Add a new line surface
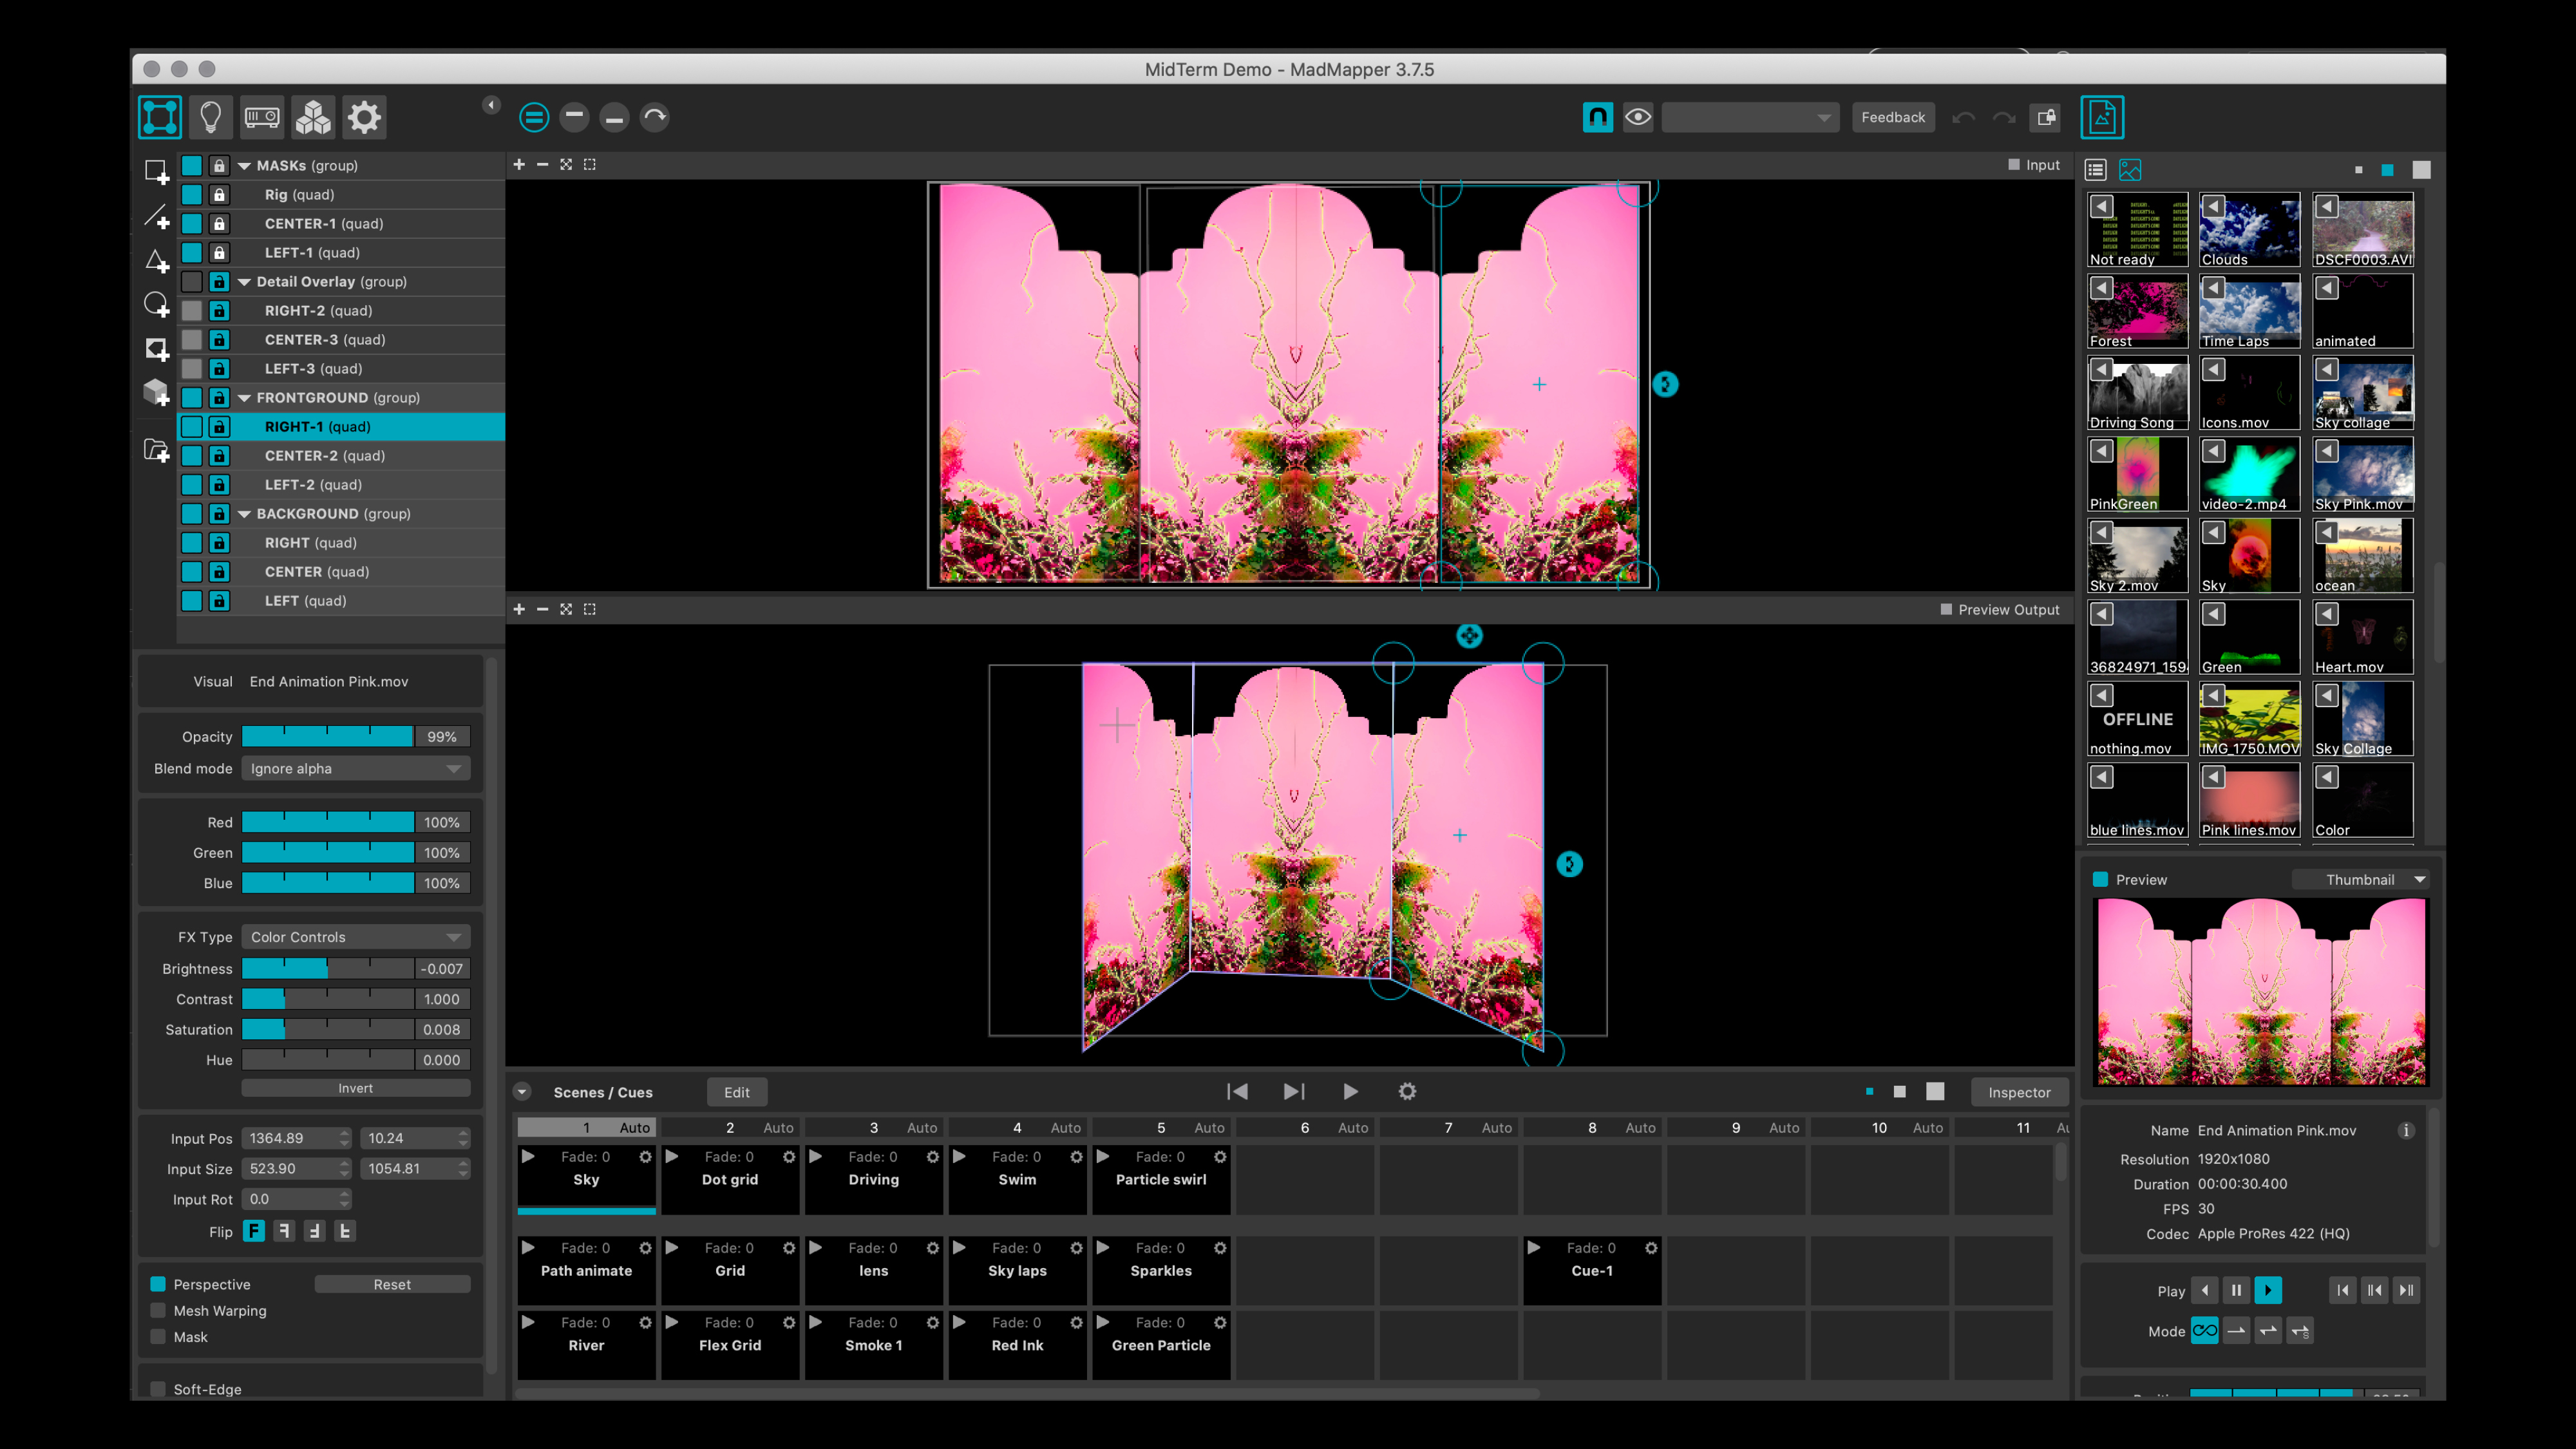Viewport: 2576px width, 1449px height. coord(156,216)
